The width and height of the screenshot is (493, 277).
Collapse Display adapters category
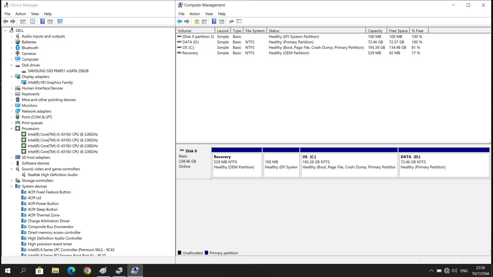point(12,77)
